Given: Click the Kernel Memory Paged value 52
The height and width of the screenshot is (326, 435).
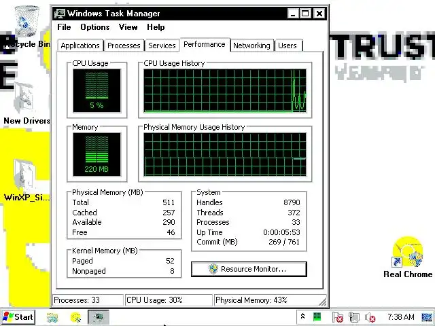Looking at the screenshot, I should (170, 261).
